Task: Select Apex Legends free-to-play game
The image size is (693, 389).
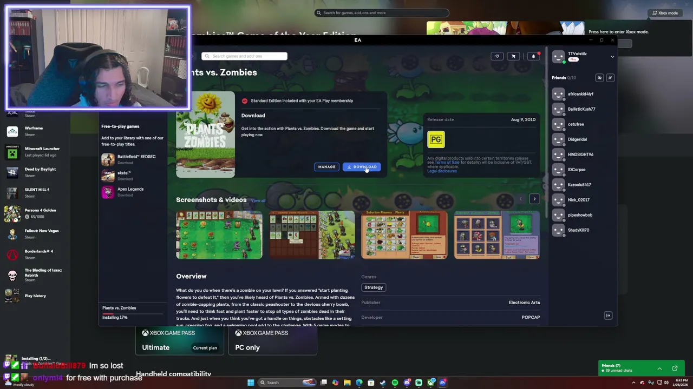Action: click(x=133, y=192)
